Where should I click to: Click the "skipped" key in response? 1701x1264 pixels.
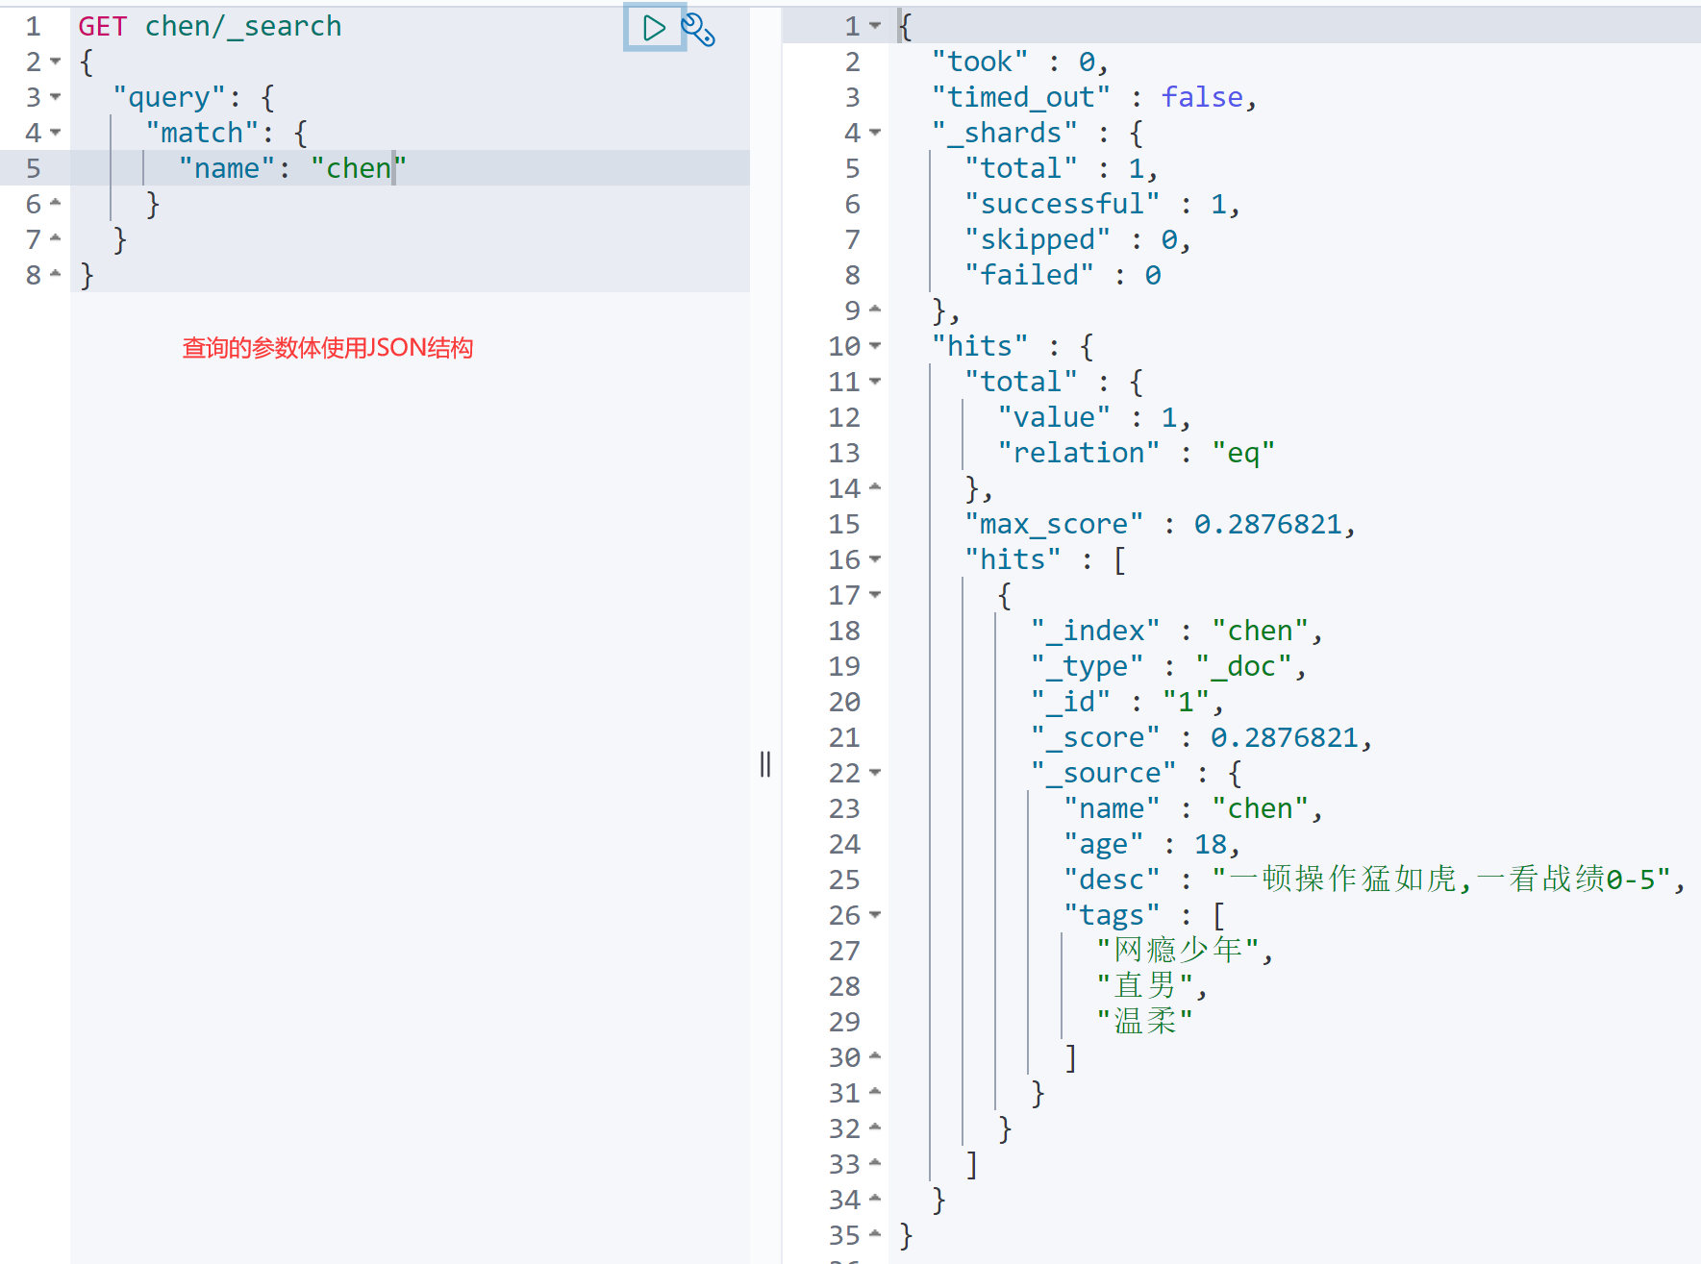coord(1037,239)
